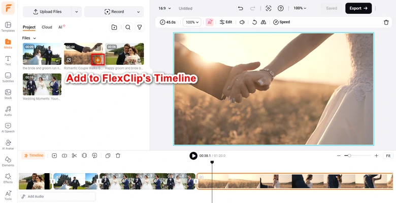Image resolution: width=396 pixels, height=203 pixels.
Task: Click the timeline playhead marker
Action: click(212, 162)
